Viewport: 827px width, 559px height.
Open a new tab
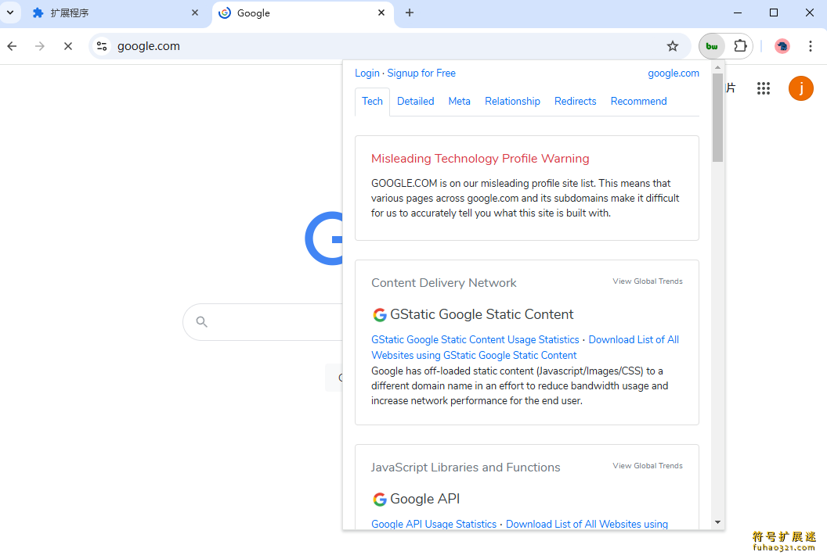(x=410, y=13)
